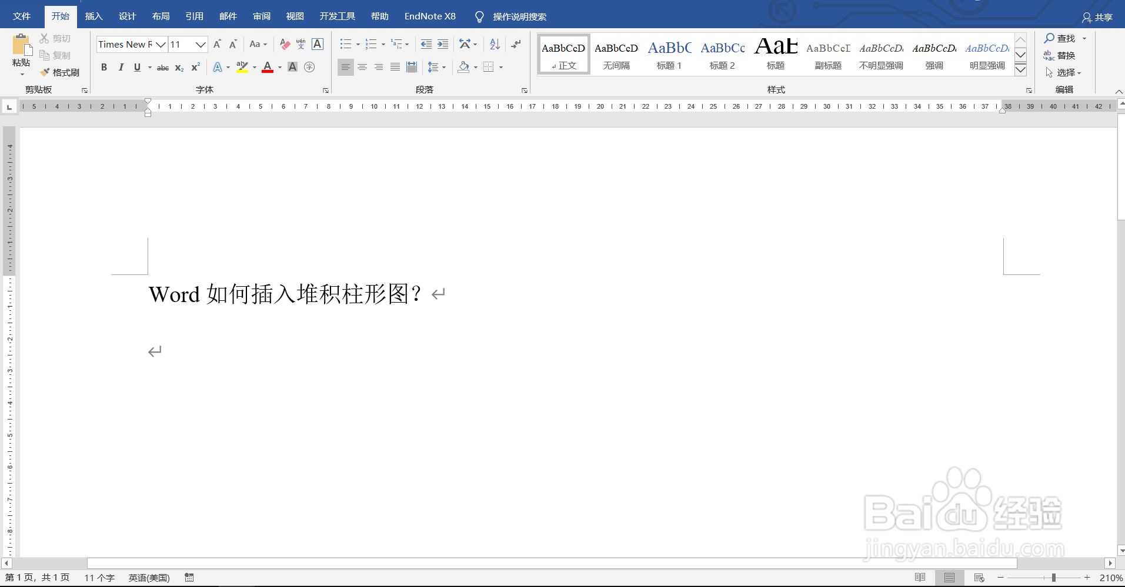Increase font size with the grow-font icon
Screen dimensions: 1125x587
[217, 44]
